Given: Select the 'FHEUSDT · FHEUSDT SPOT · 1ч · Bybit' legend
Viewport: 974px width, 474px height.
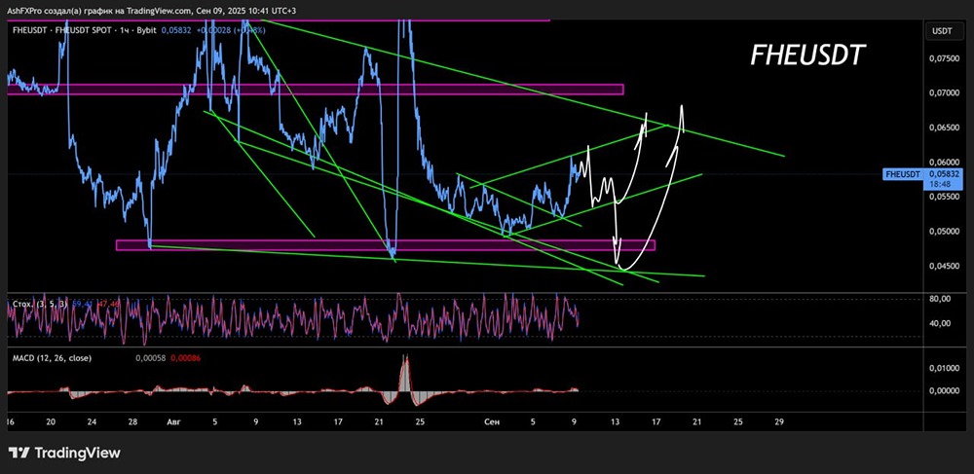Looking at the screenshot, I should tap(83, 29).
